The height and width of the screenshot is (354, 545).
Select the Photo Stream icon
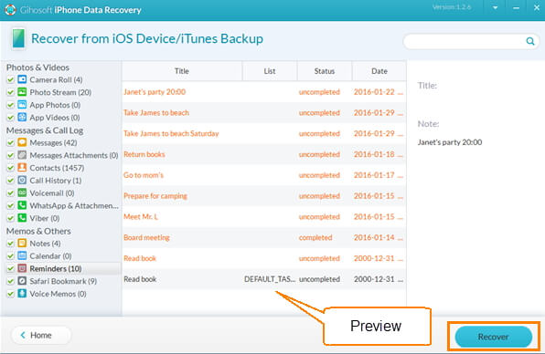pyautogui.click(x=22, y=92)
